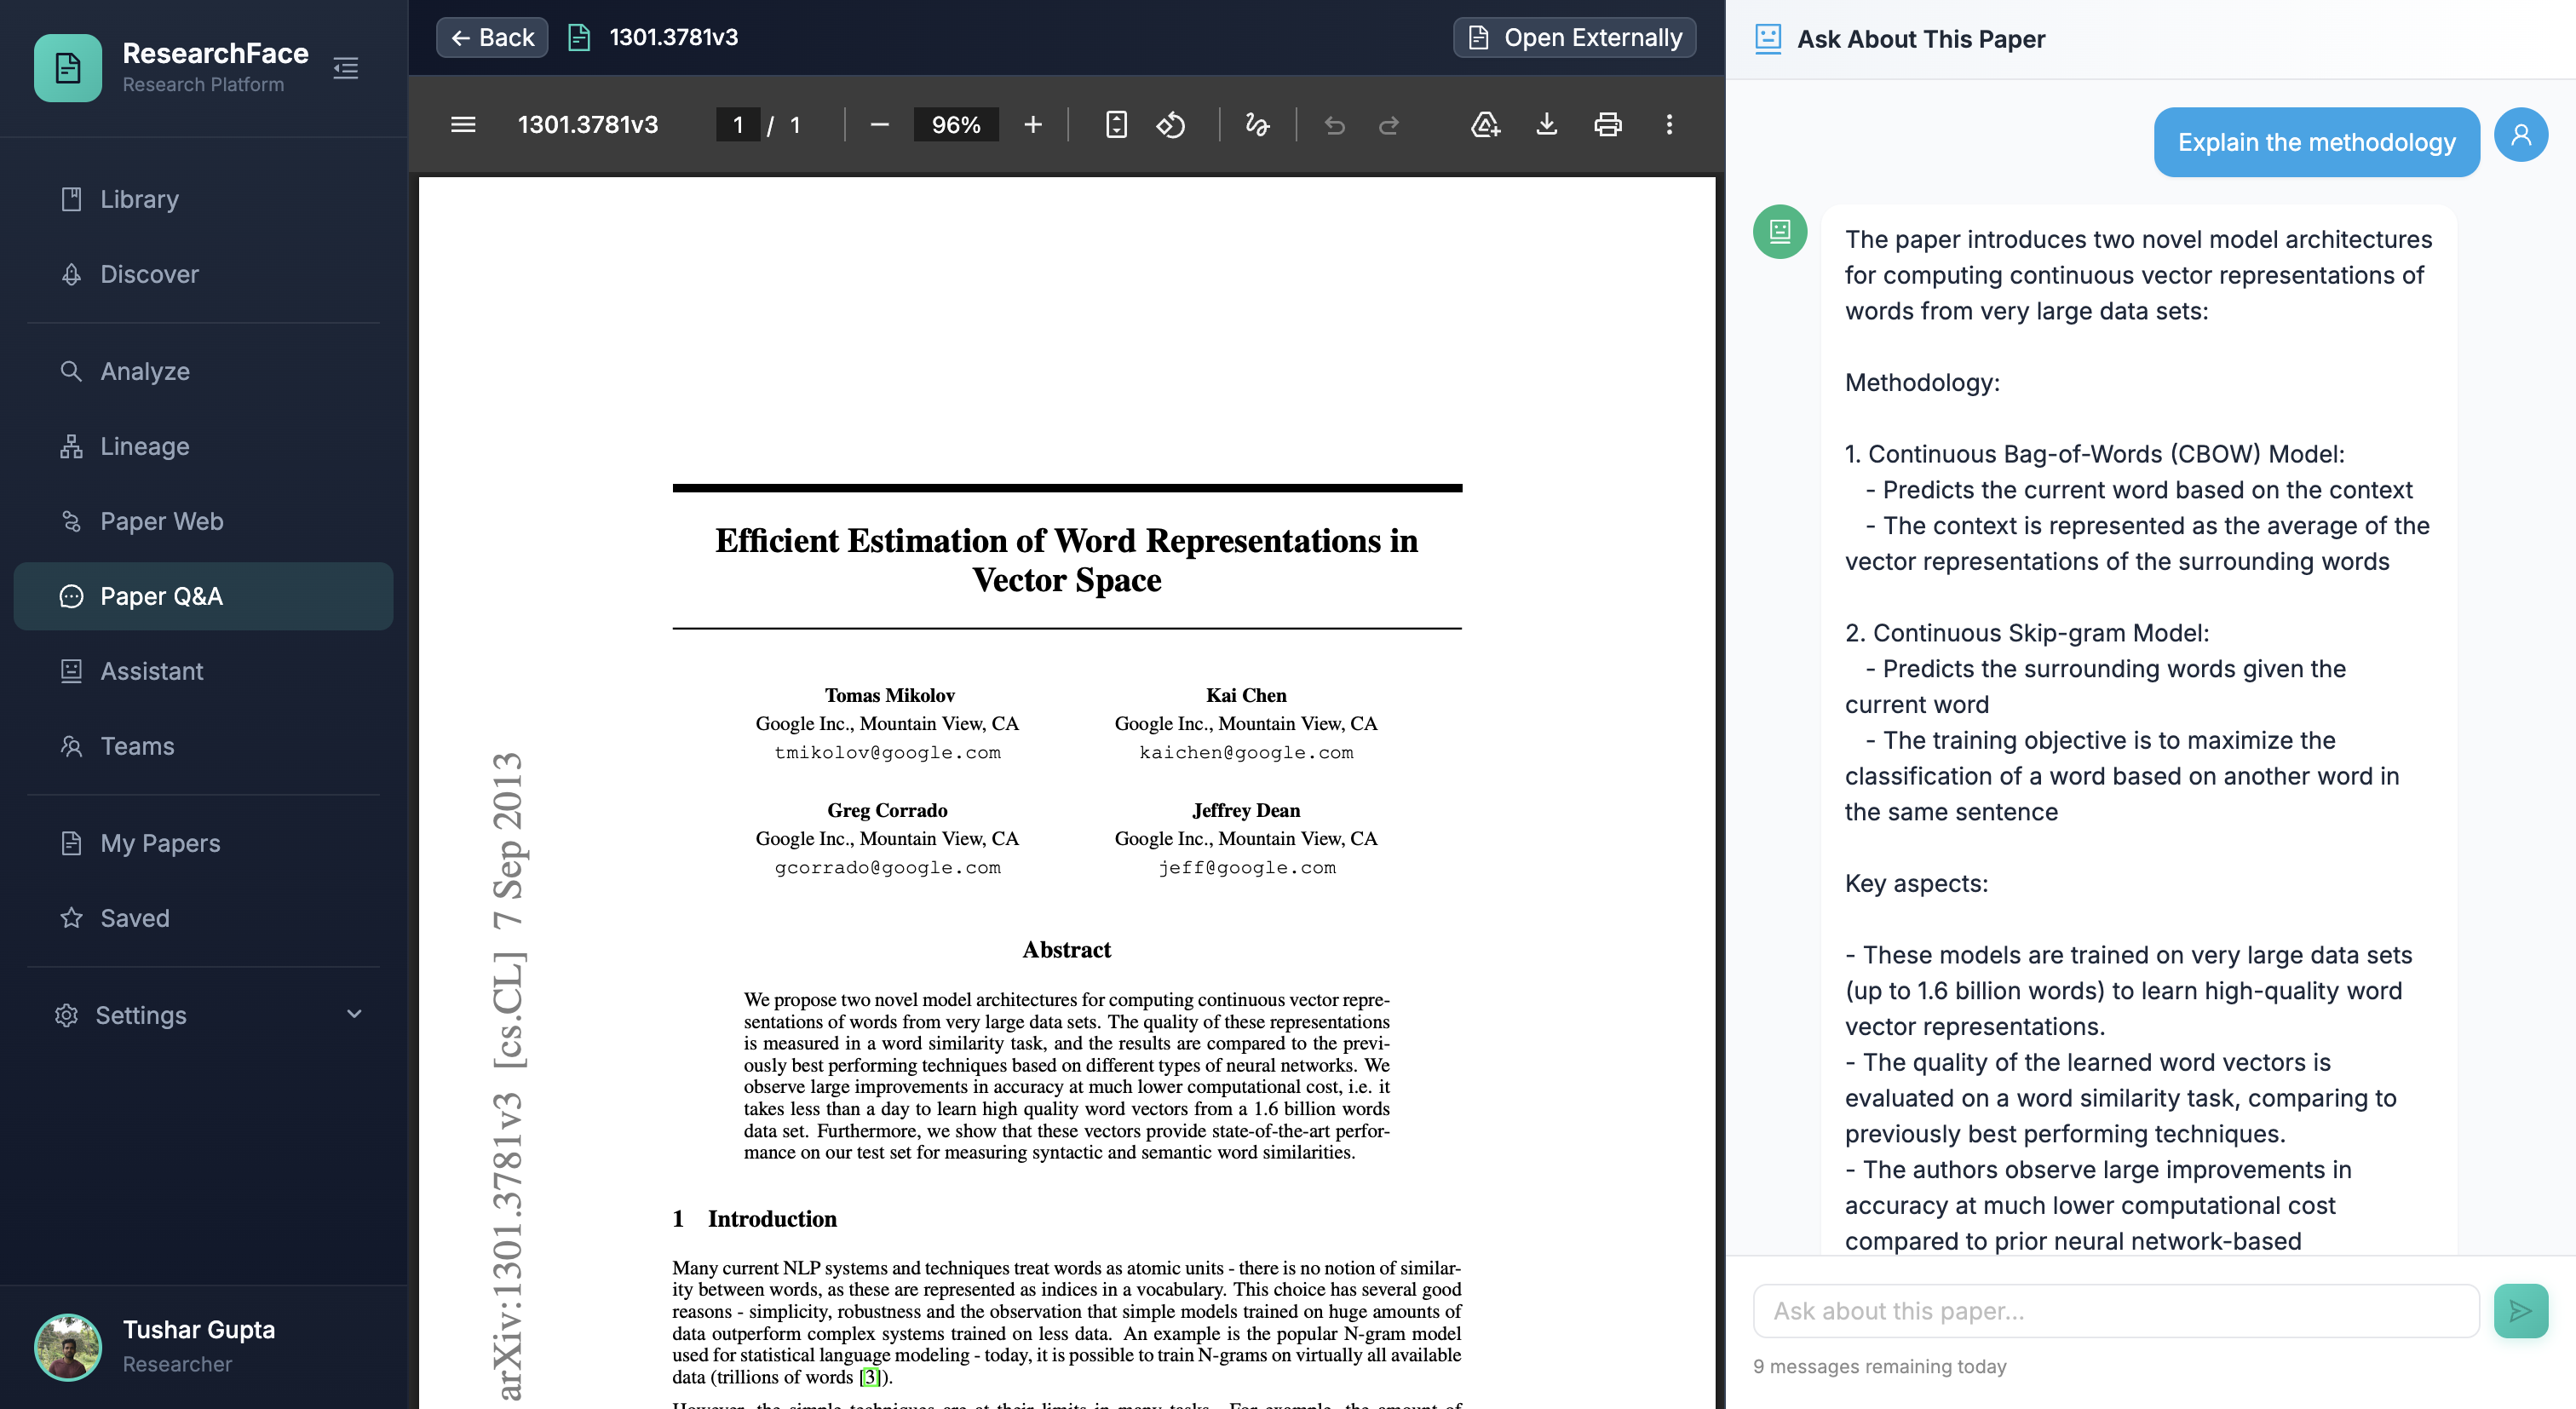Print the document

(x=1607, y=124)
